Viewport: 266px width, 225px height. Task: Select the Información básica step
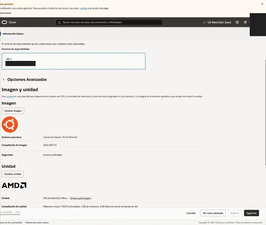pyautogui.click(x=13, y=34)
